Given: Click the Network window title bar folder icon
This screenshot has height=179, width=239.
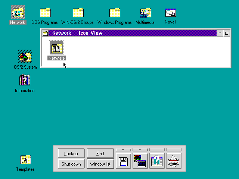Looking at the screenshot, I should pos(45,33).
